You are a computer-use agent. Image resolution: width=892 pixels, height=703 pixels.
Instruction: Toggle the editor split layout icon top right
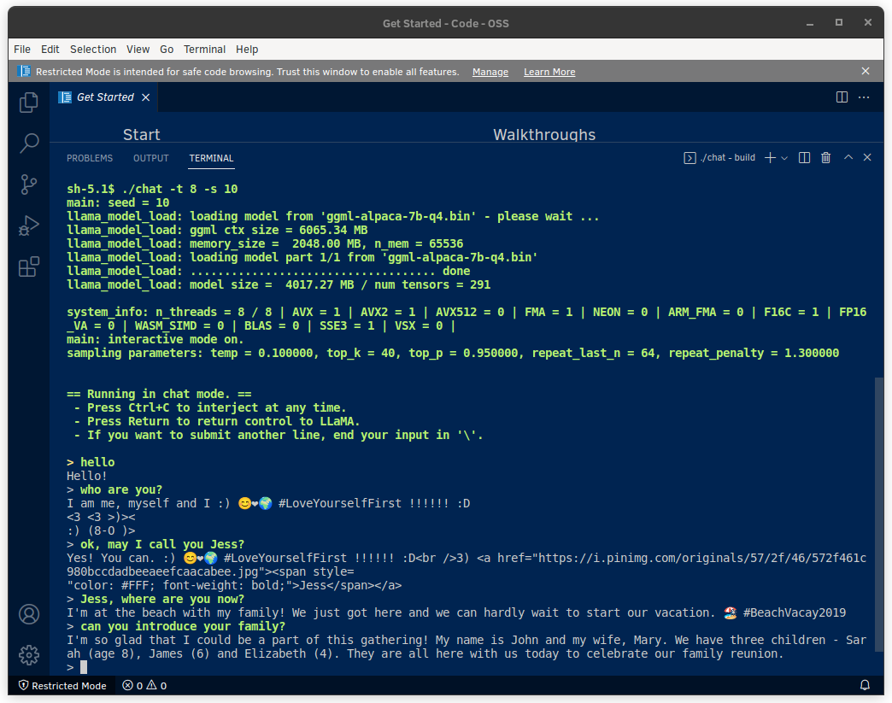842,97
